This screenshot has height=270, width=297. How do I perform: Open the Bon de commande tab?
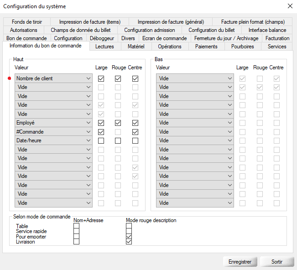pyautogui.click(x=26, y=38)
